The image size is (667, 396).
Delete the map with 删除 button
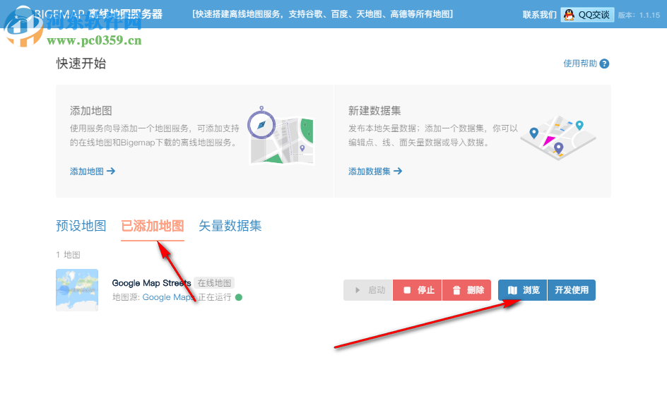coord(466,290)
